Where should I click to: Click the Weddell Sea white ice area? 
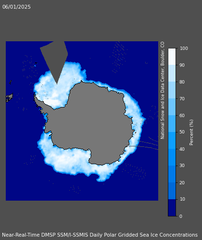(x=53, y=91)
